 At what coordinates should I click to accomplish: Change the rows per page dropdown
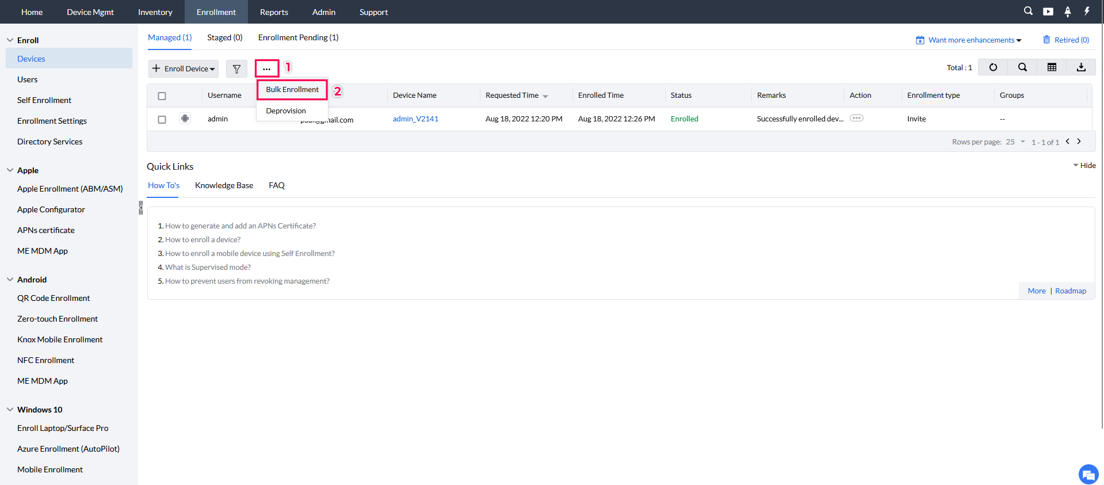(1015, 142)
